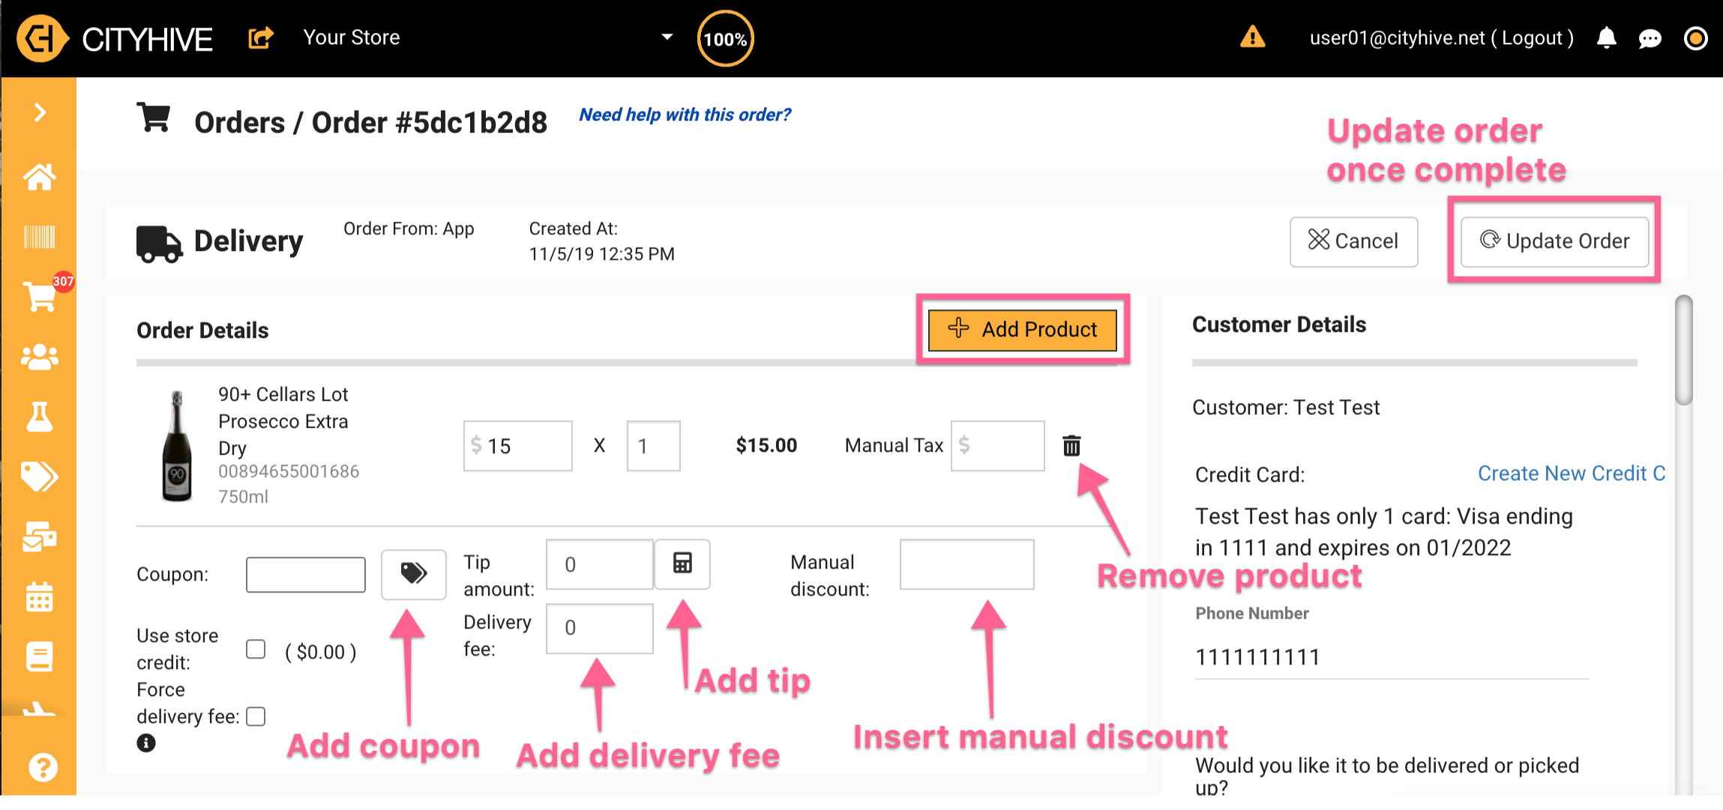Image resolution: width=1723 pixels, height=810 pixels.
Task: Click the warning triangle alert icon
Action: tap(1252, 37)
